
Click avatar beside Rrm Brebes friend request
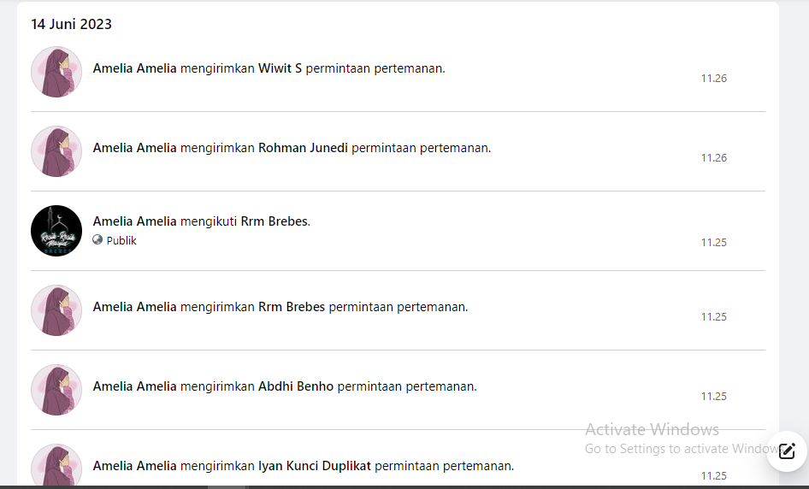[x=56, y=310]
